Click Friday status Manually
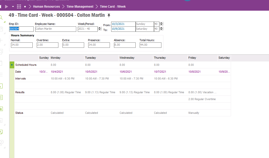Screen dimensions: 269x158 point(194,113)
